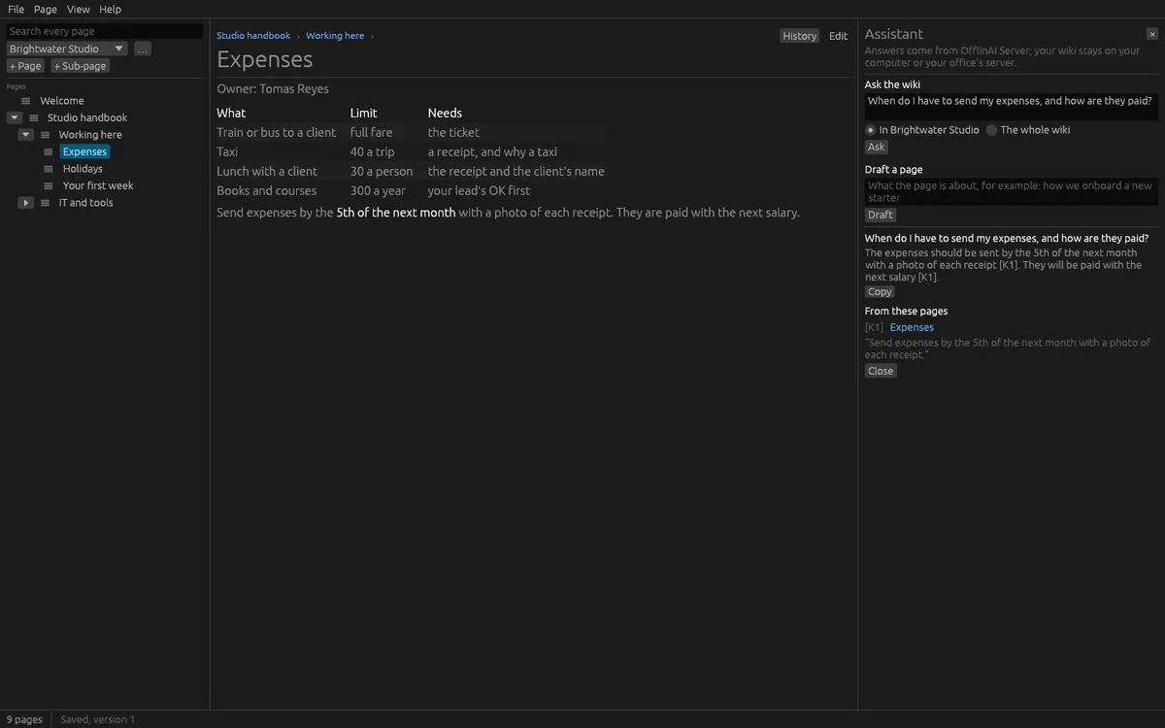
Task: Collapse the Working here tree node
Action: click(26, 135)
